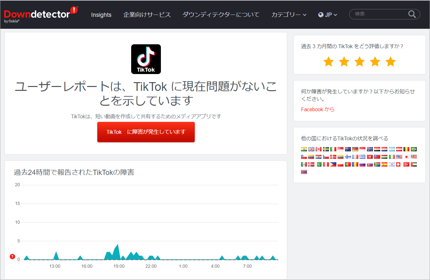Select the Argentina flag
This screenshot has width=430, height=280.
tap(392, 149)
